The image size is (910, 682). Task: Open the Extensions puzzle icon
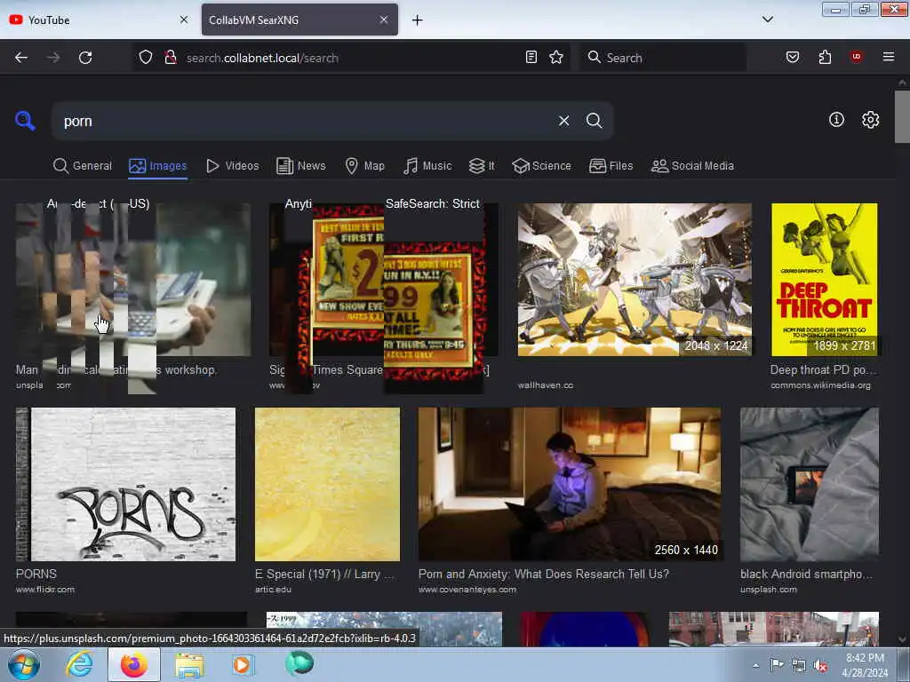[x=825, y=57]
